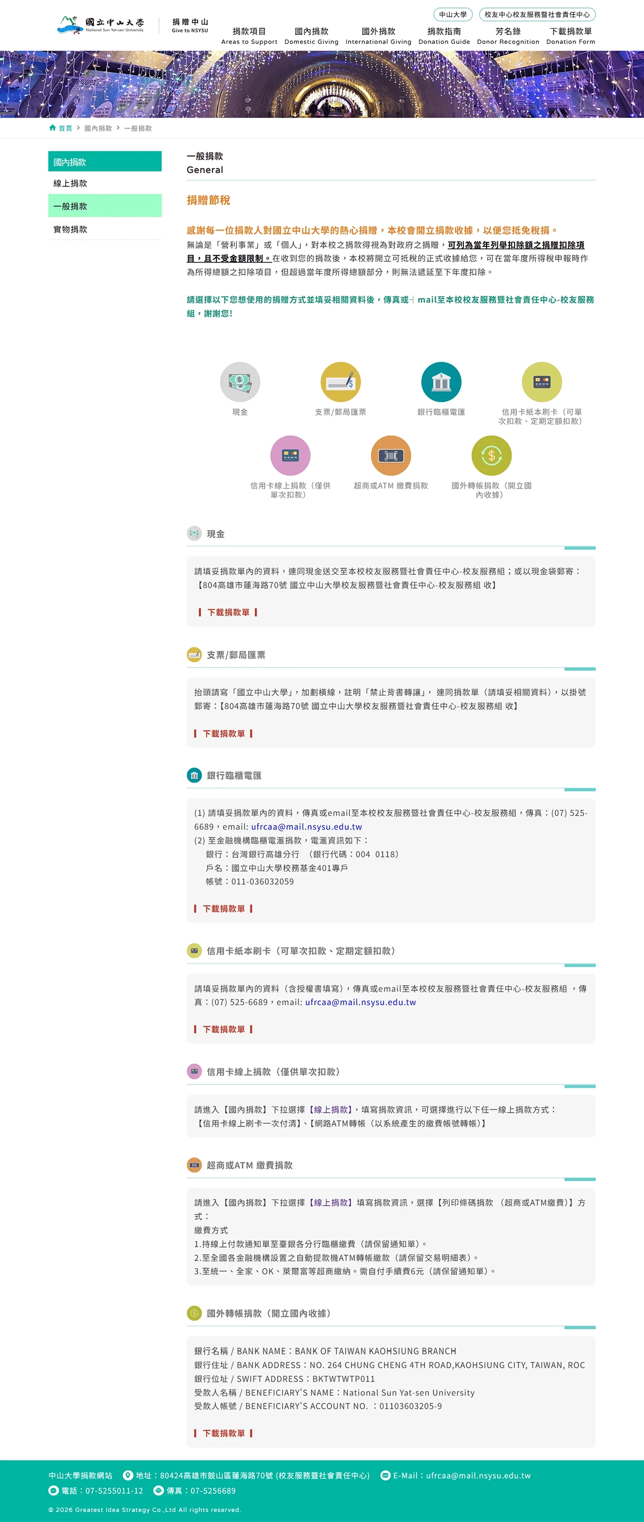Select the cash (現金) donation icon

[239, 382]
